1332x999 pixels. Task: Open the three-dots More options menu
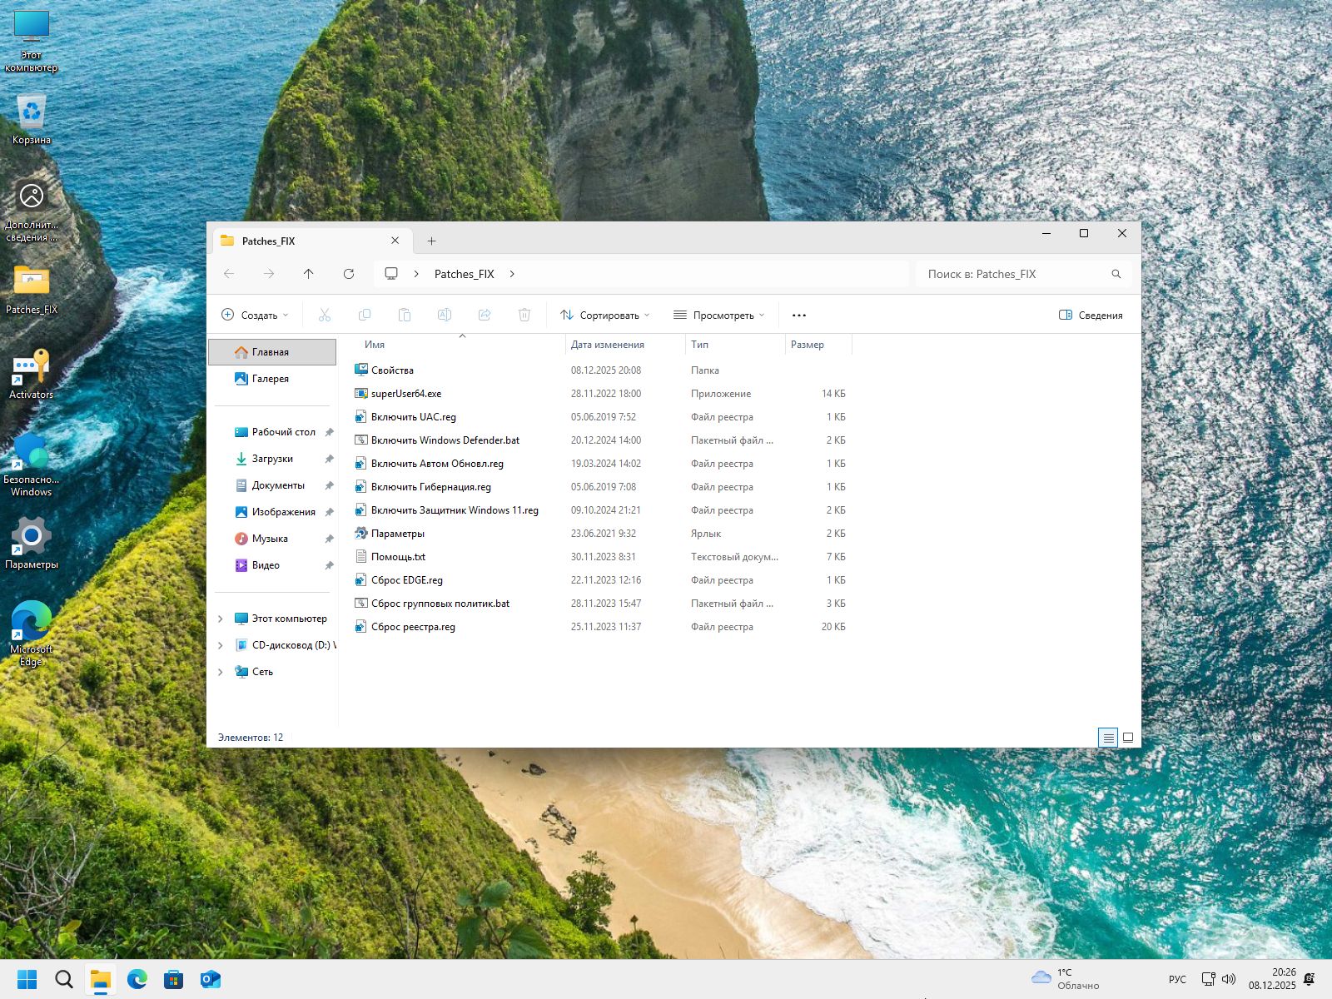tap(799, 316)
